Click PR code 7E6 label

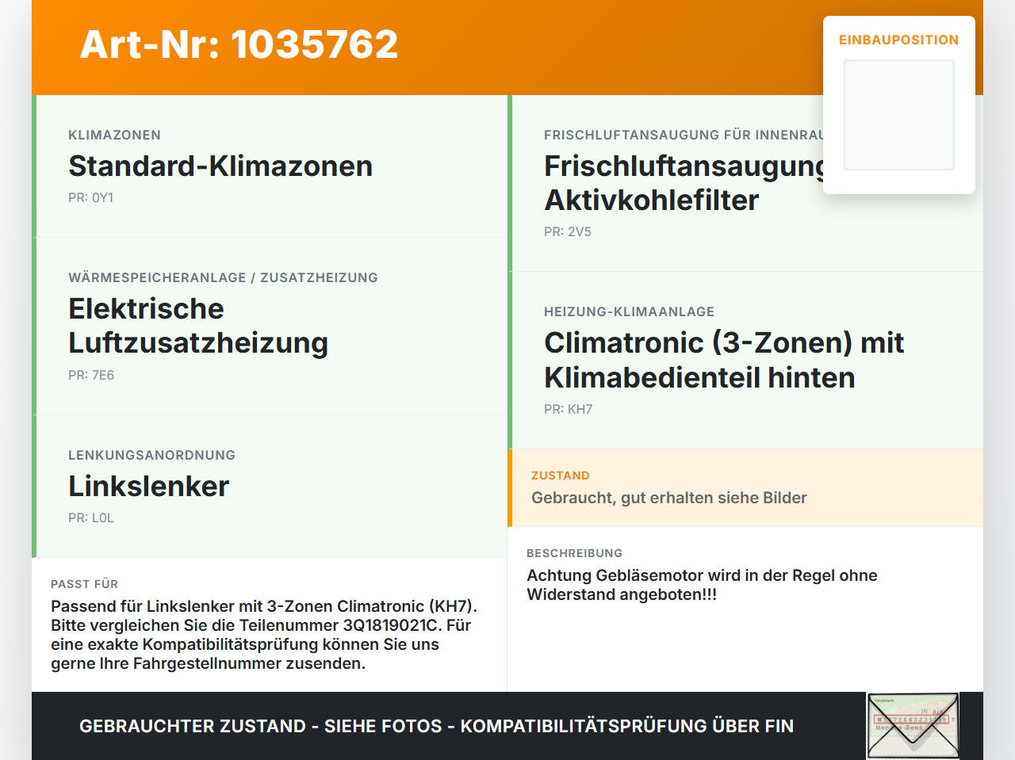[91, 376]
